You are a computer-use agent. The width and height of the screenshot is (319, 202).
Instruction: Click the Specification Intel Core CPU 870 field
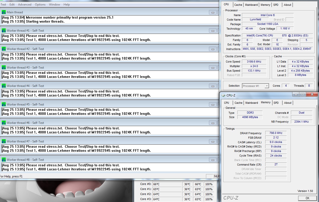pos(278,35)
